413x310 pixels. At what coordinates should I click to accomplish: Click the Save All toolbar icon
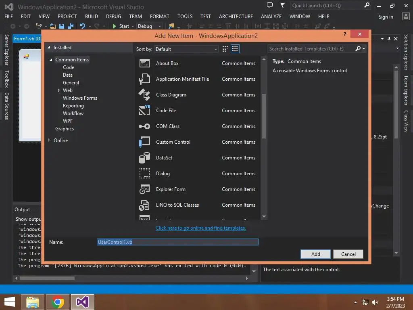pyautogui.click(x=71, y=26)
